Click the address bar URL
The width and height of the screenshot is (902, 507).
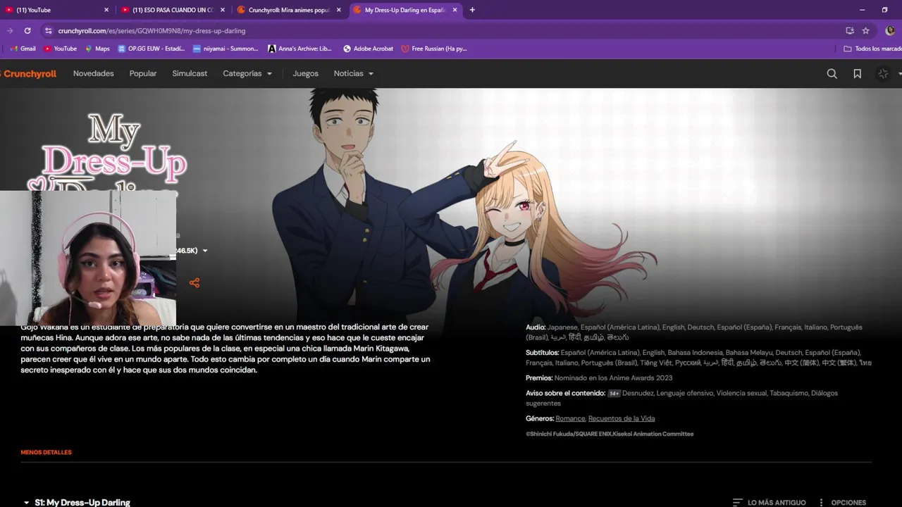(x=152, y=31)
